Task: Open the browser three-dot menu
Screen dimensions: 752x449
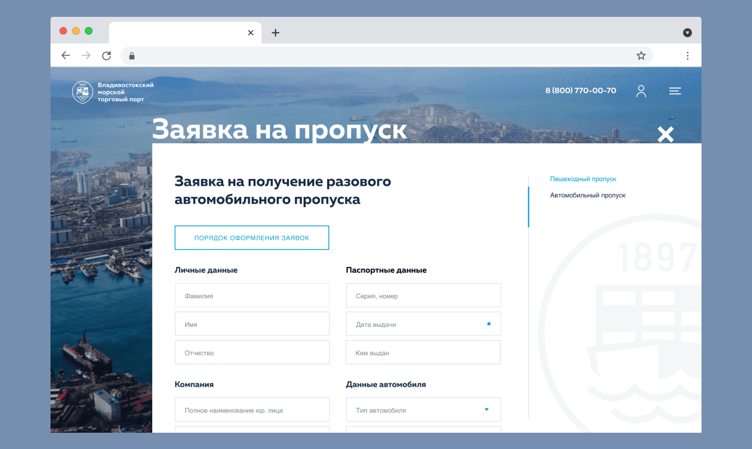Action: click(687, 56)
